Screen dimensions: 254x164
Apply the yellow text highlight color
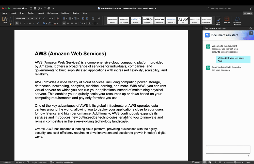coord(50,23)
